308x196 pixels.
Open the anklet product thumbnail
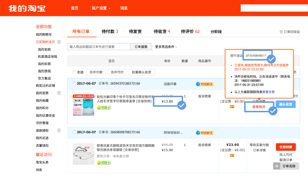83,154
